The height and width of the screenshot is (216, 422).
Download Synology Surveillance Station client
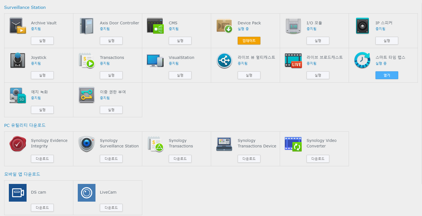click(x=111, y=159)
